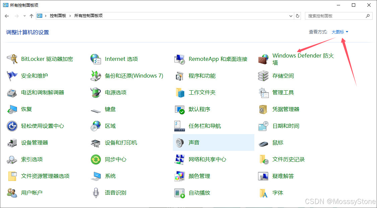Click the 日期和时间 calendar icon
377x208 pixels.
(x=263, y=126)
